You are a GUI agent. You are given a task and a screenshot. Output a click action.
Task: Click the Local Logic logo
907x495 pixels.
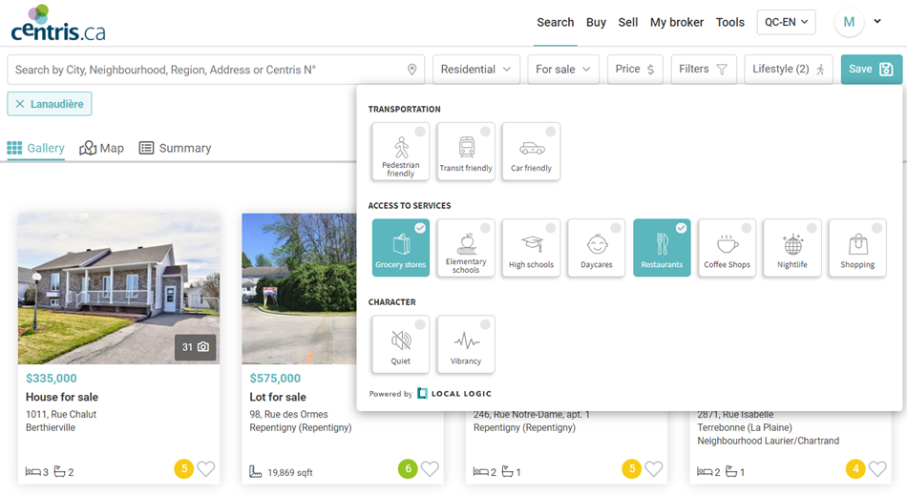pos(454,393)
